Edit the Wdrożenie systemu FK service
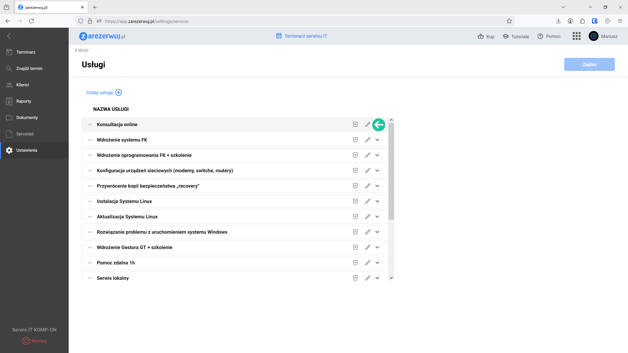Image resolution: width=628 pixels, height=353 pixels. [x=368, y=140]
